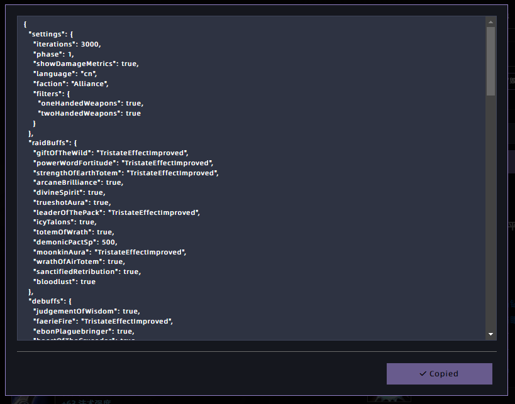Click the "twoHandedWeapons" entry
The height and width of the screenshot is (404, 515).
click(x=89, y=113)
